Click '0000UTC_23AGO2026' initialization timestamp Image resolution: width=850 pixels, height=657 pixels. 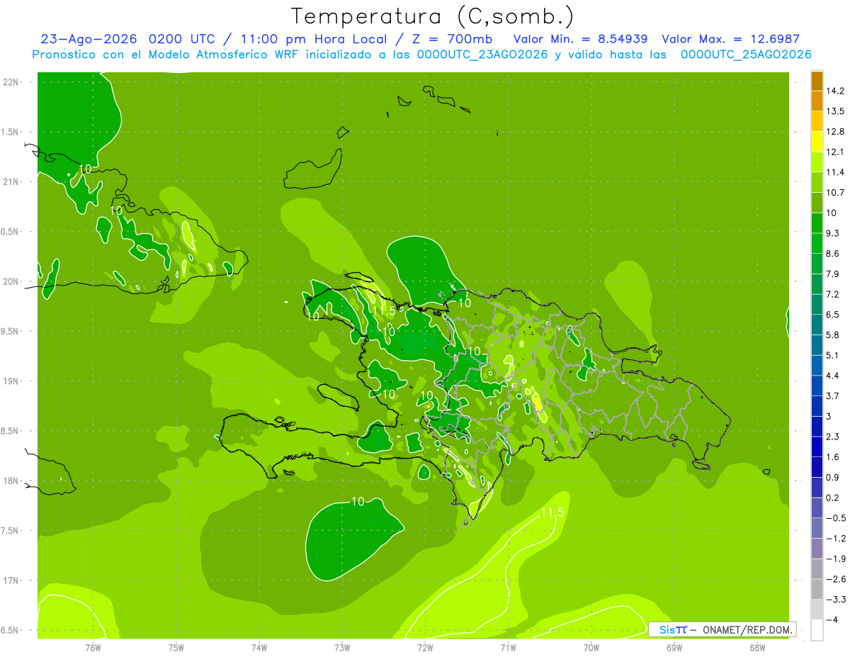coord(482,55)
